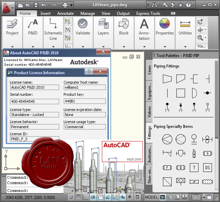The height and width of the screenshot is (202, 220).
Task: Click the License name field
Action: tap(34, 87)
